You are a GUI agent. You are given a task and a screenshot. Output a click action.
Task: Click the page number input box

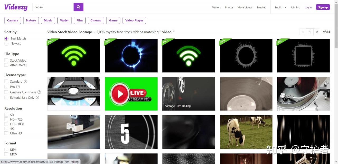point(310,32)
